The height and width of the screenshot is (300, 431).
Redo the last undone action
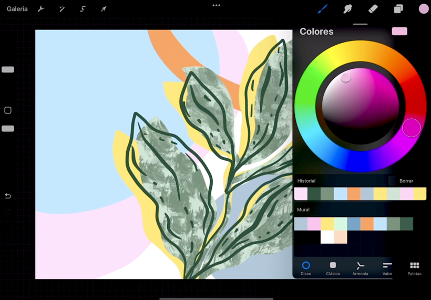8,211
